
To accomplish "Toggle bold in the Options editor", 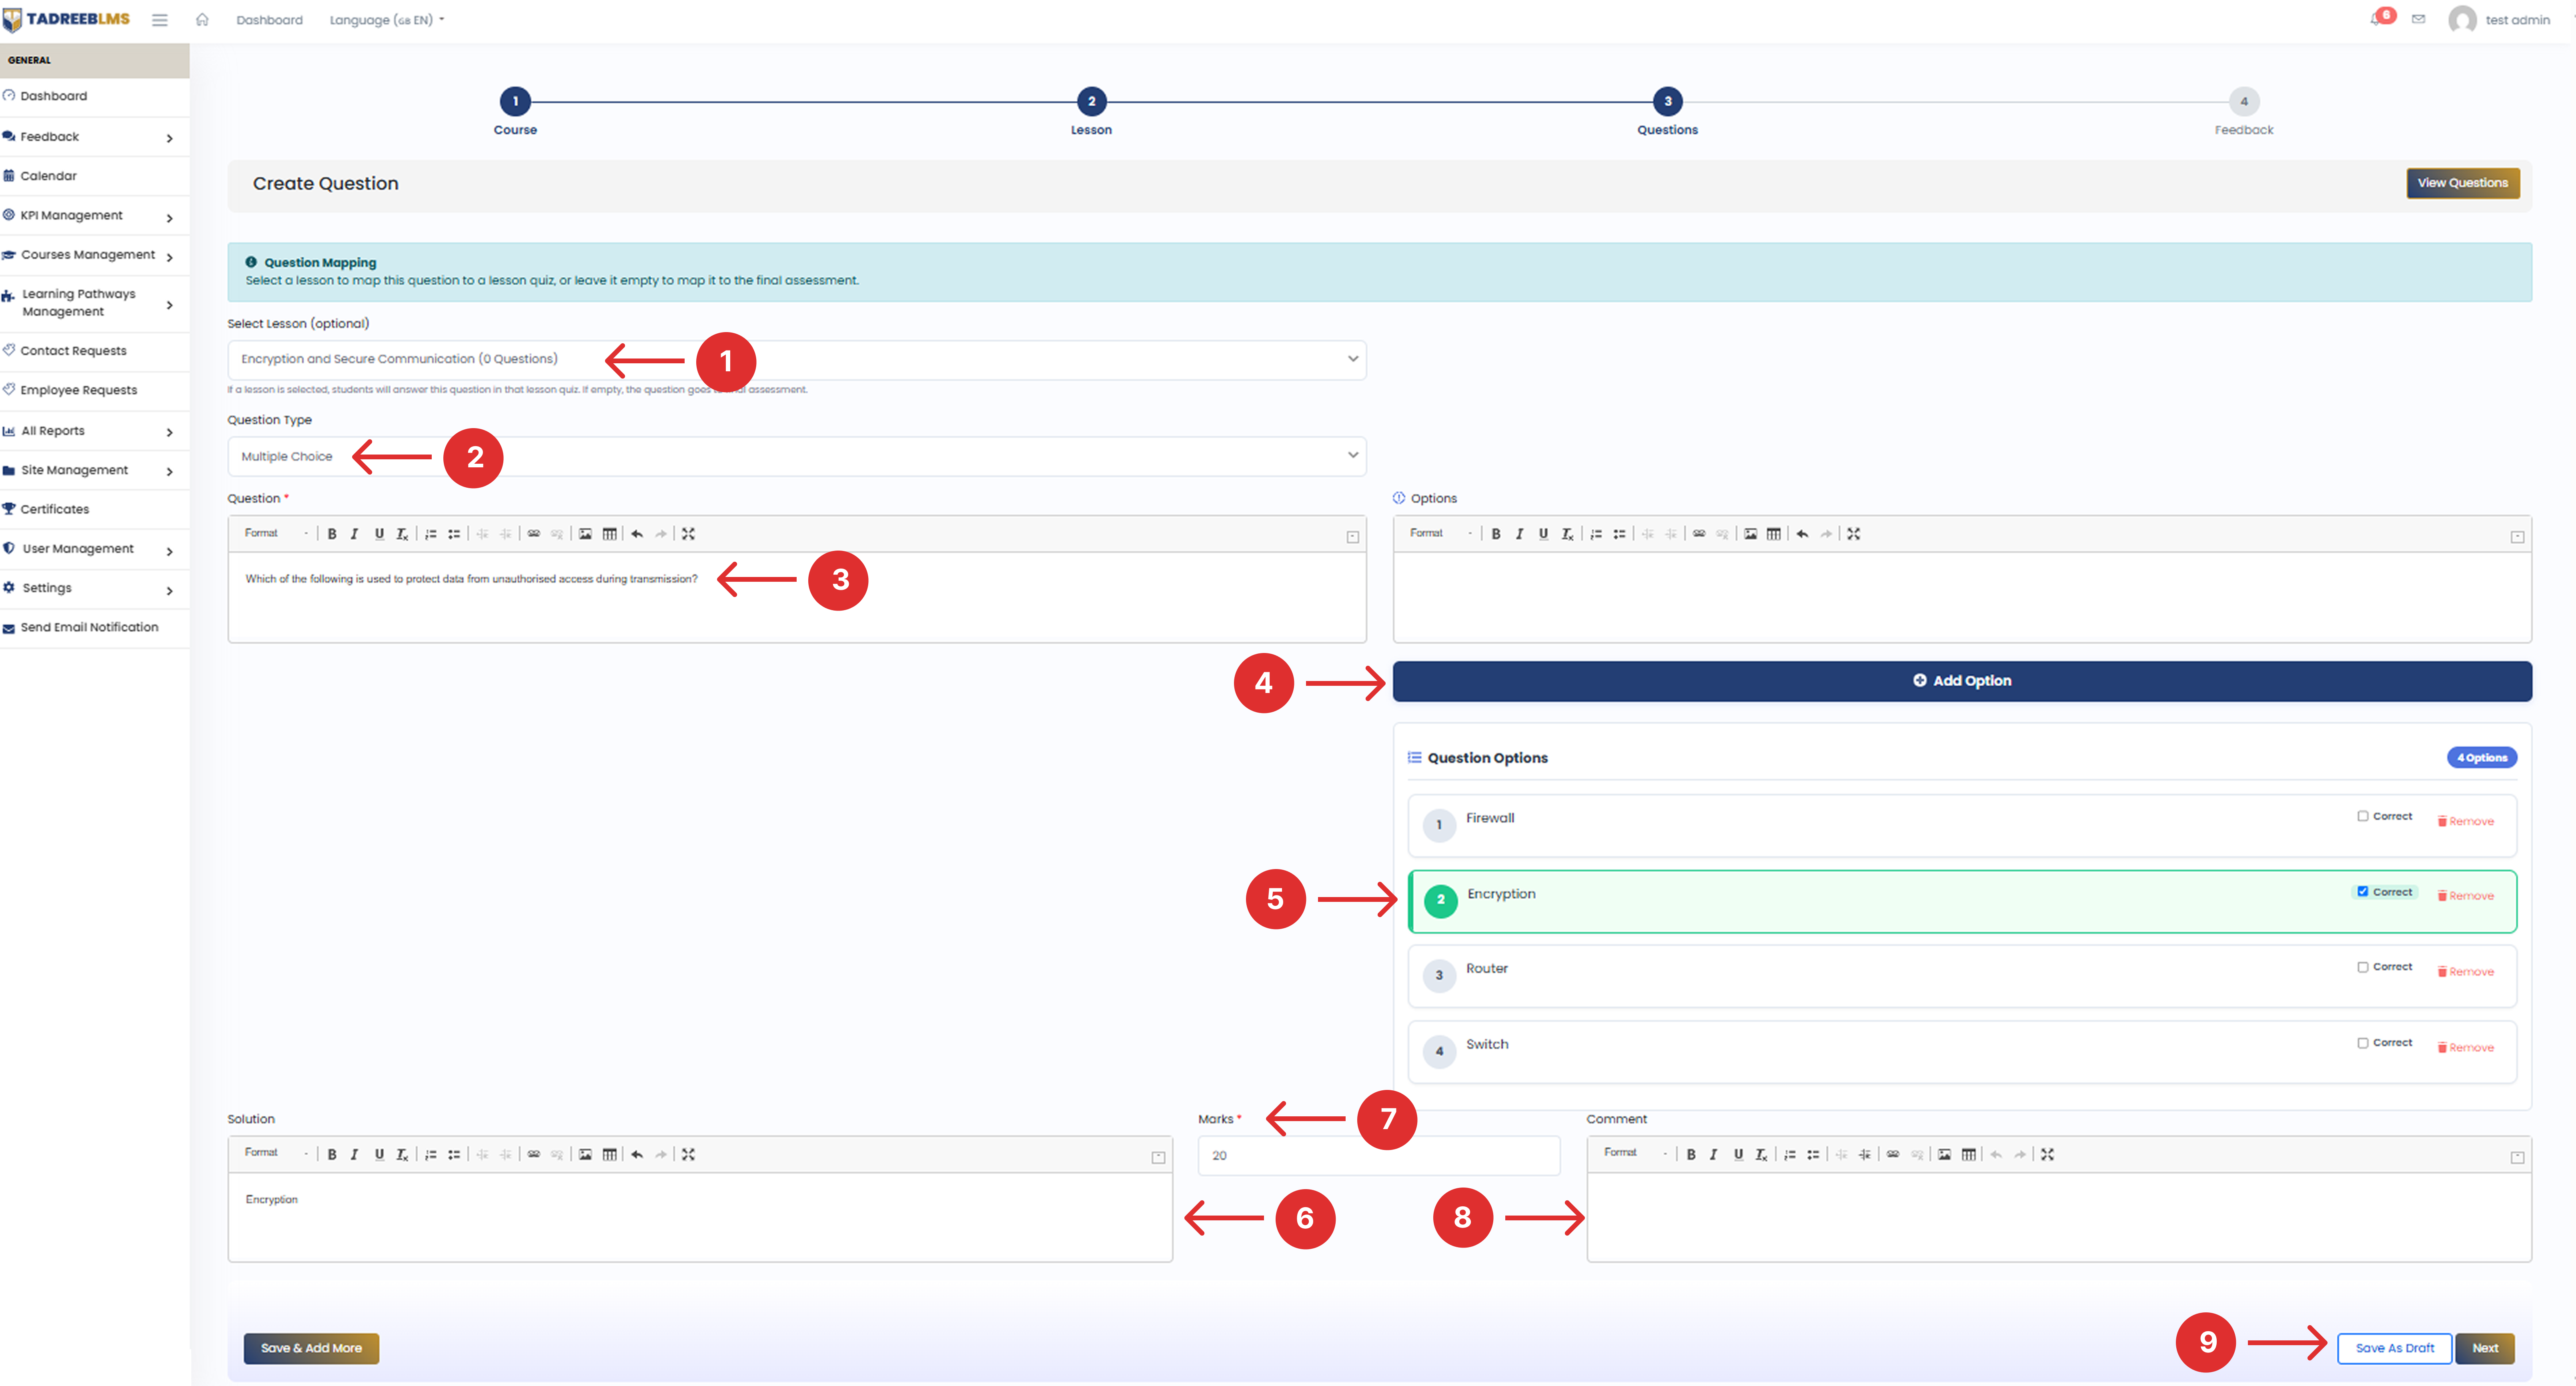I will 1496,534.
